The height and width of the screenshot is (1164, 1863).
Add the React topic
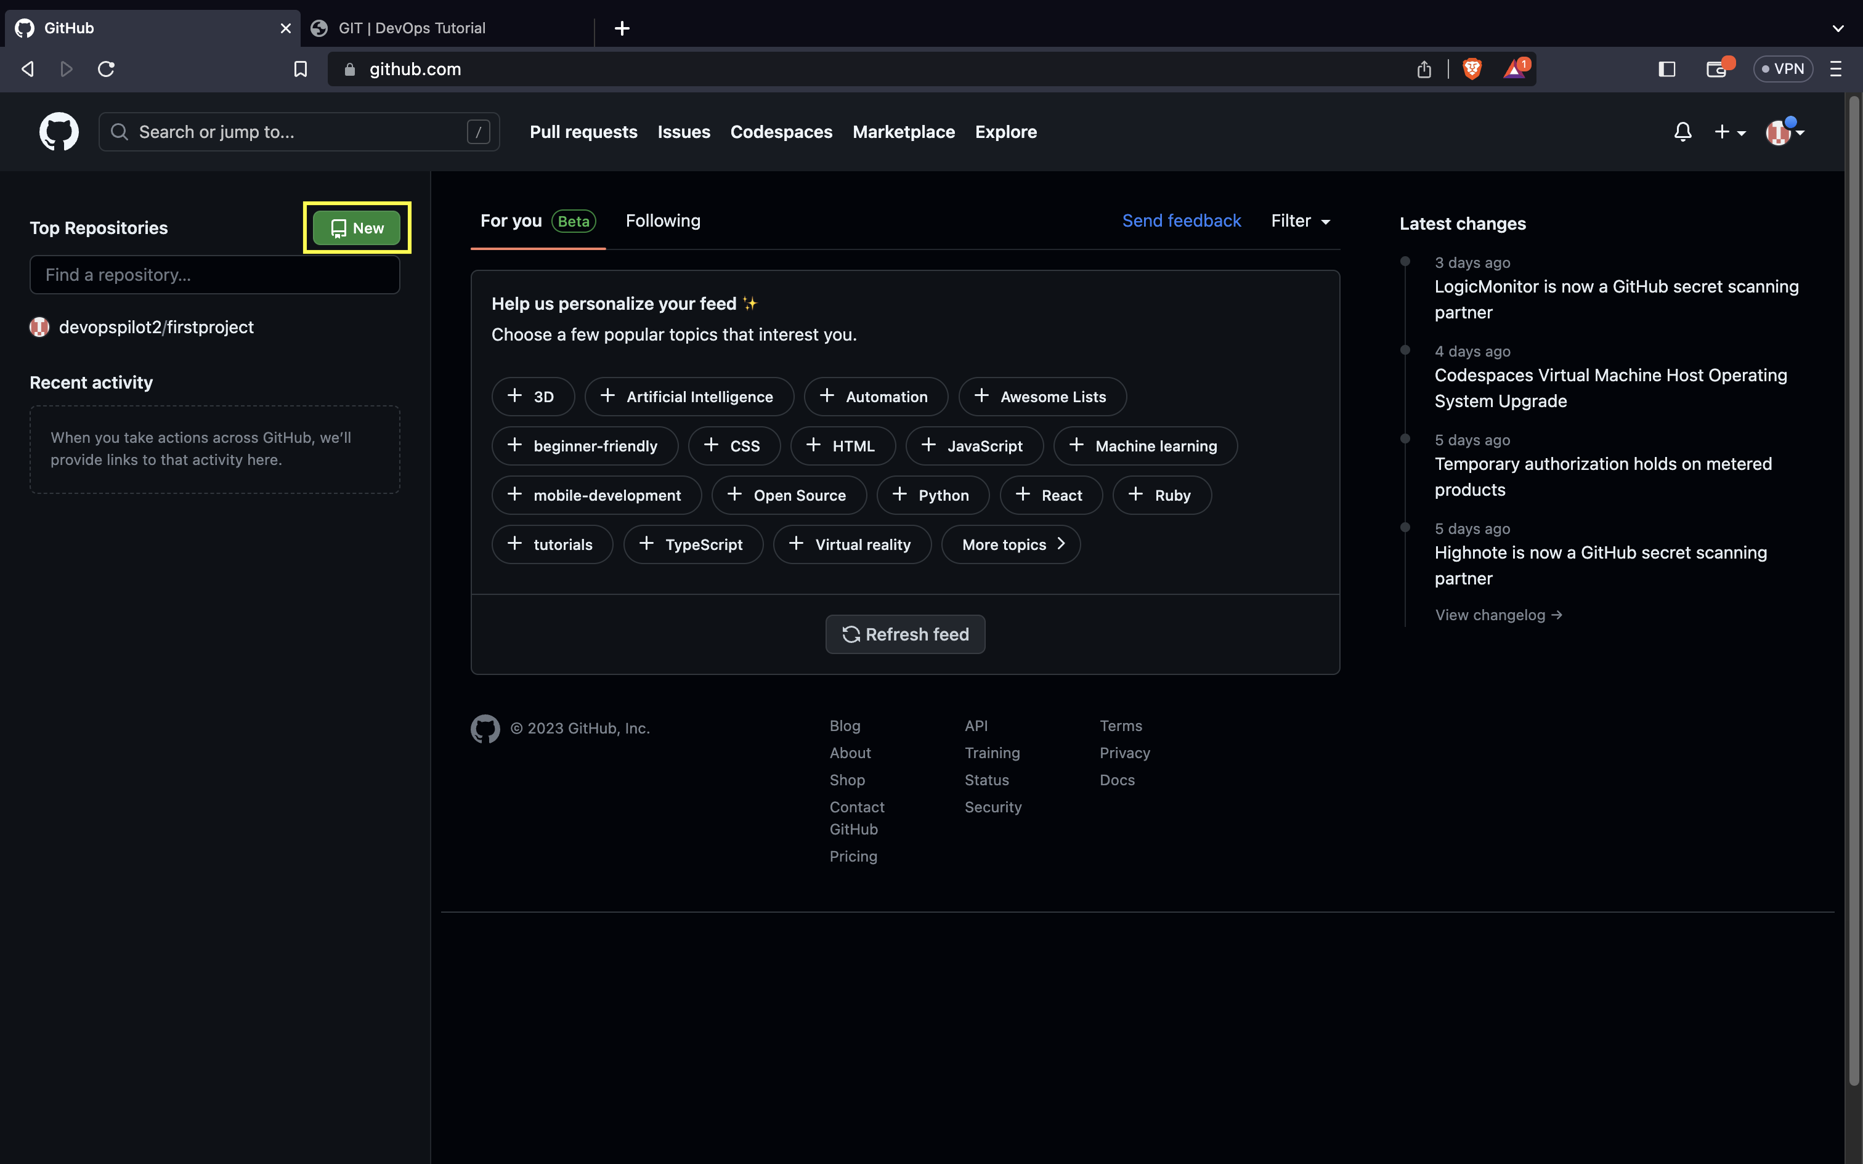pyautogui.click(x=1051, y=495)
